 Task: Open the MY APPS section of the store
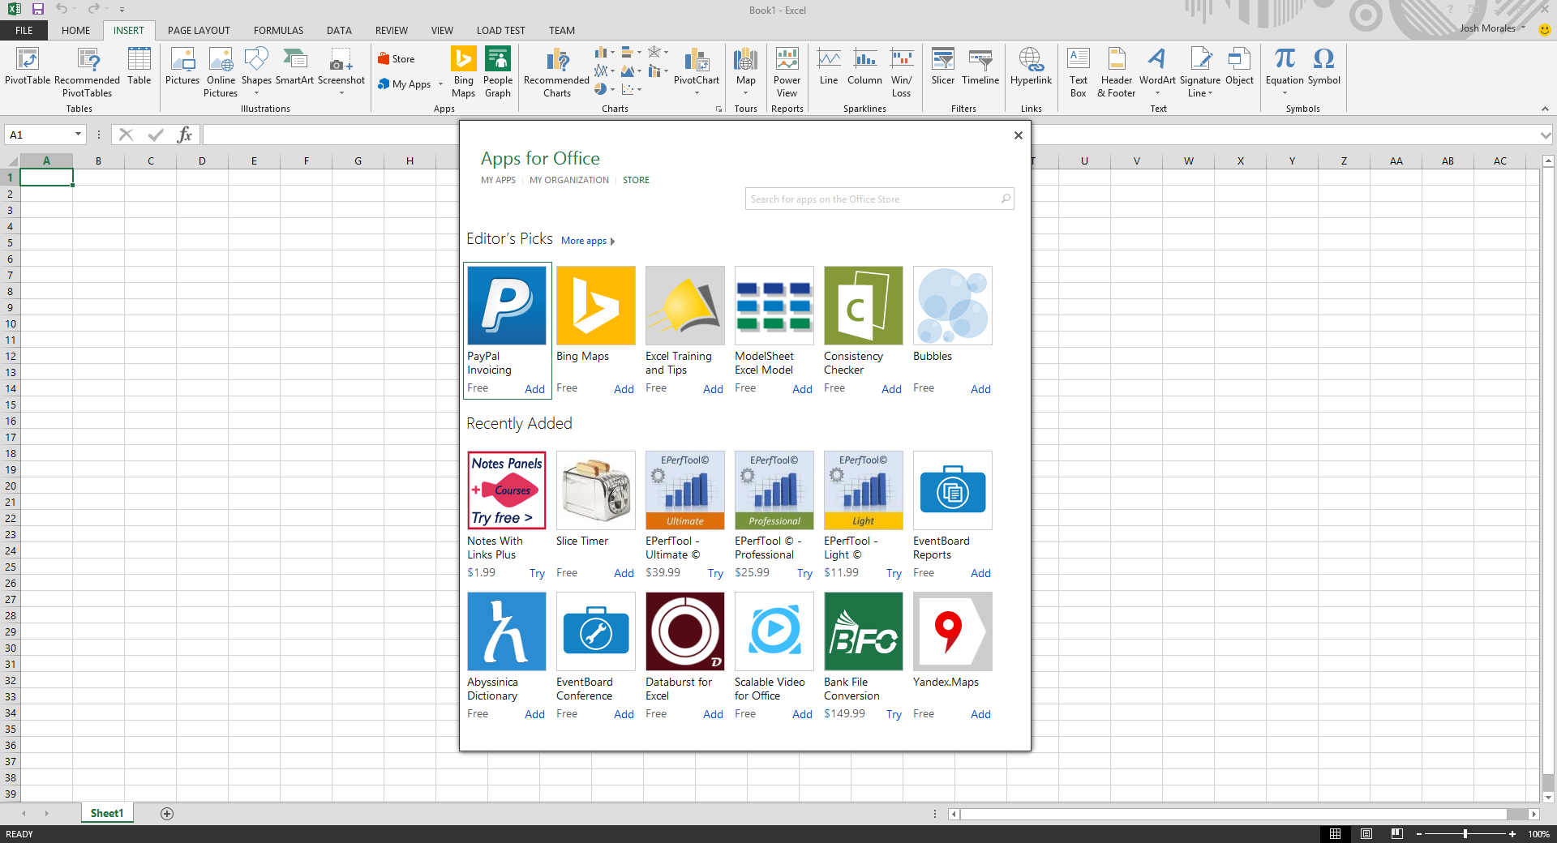[x=498, y=179]
